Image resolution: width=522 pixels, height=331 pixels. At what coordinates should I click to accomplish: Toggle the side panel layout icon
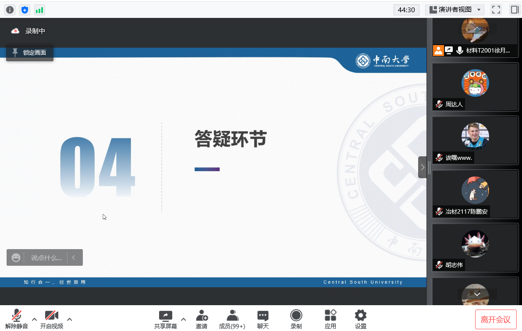tap(514, 10)
